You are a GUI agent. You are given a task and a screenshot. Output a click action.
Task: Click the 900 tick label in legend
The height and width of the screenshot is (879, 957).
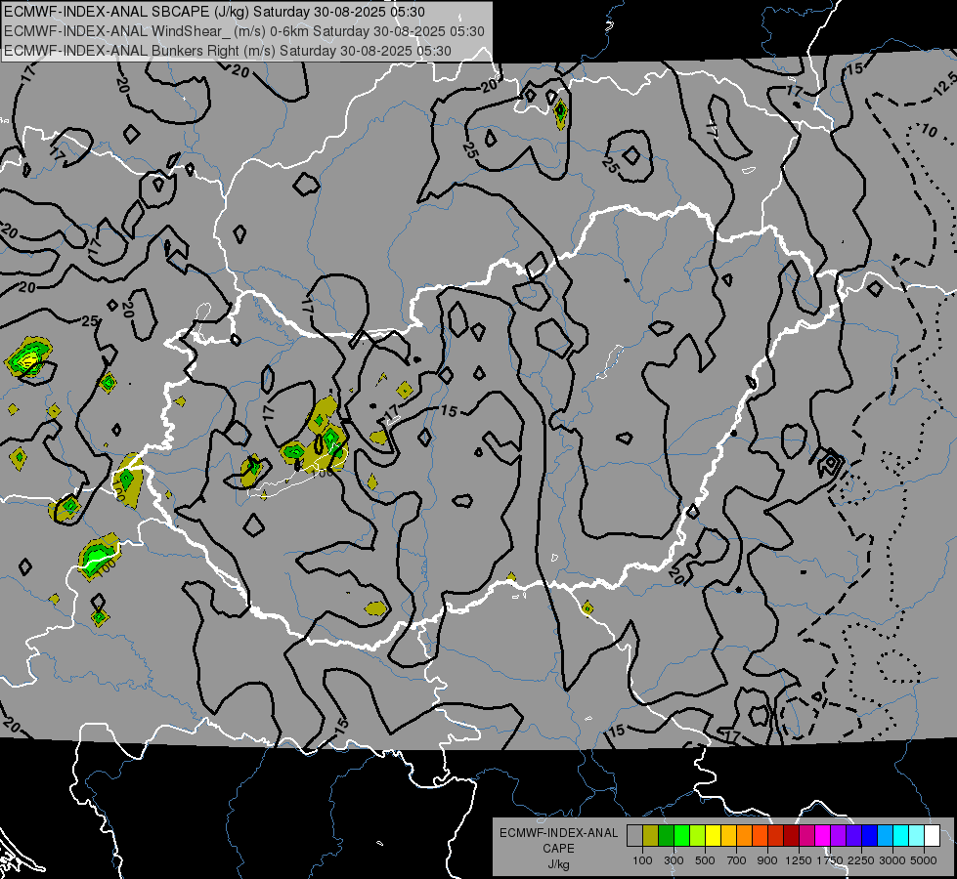click(767, 860)
